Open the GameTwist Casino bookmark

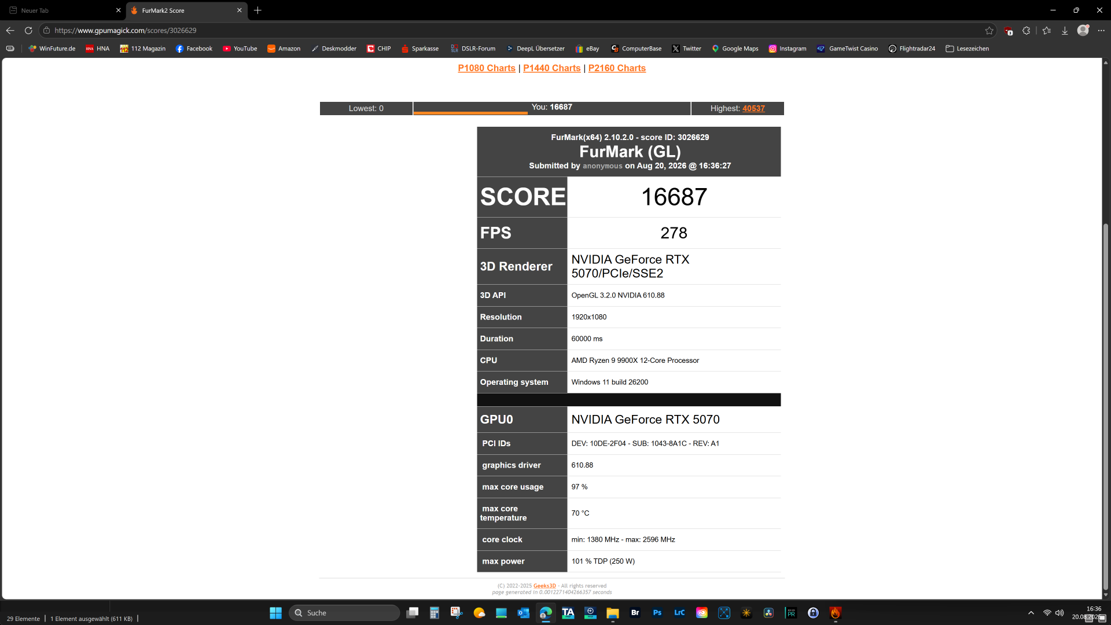coord(847,49)
